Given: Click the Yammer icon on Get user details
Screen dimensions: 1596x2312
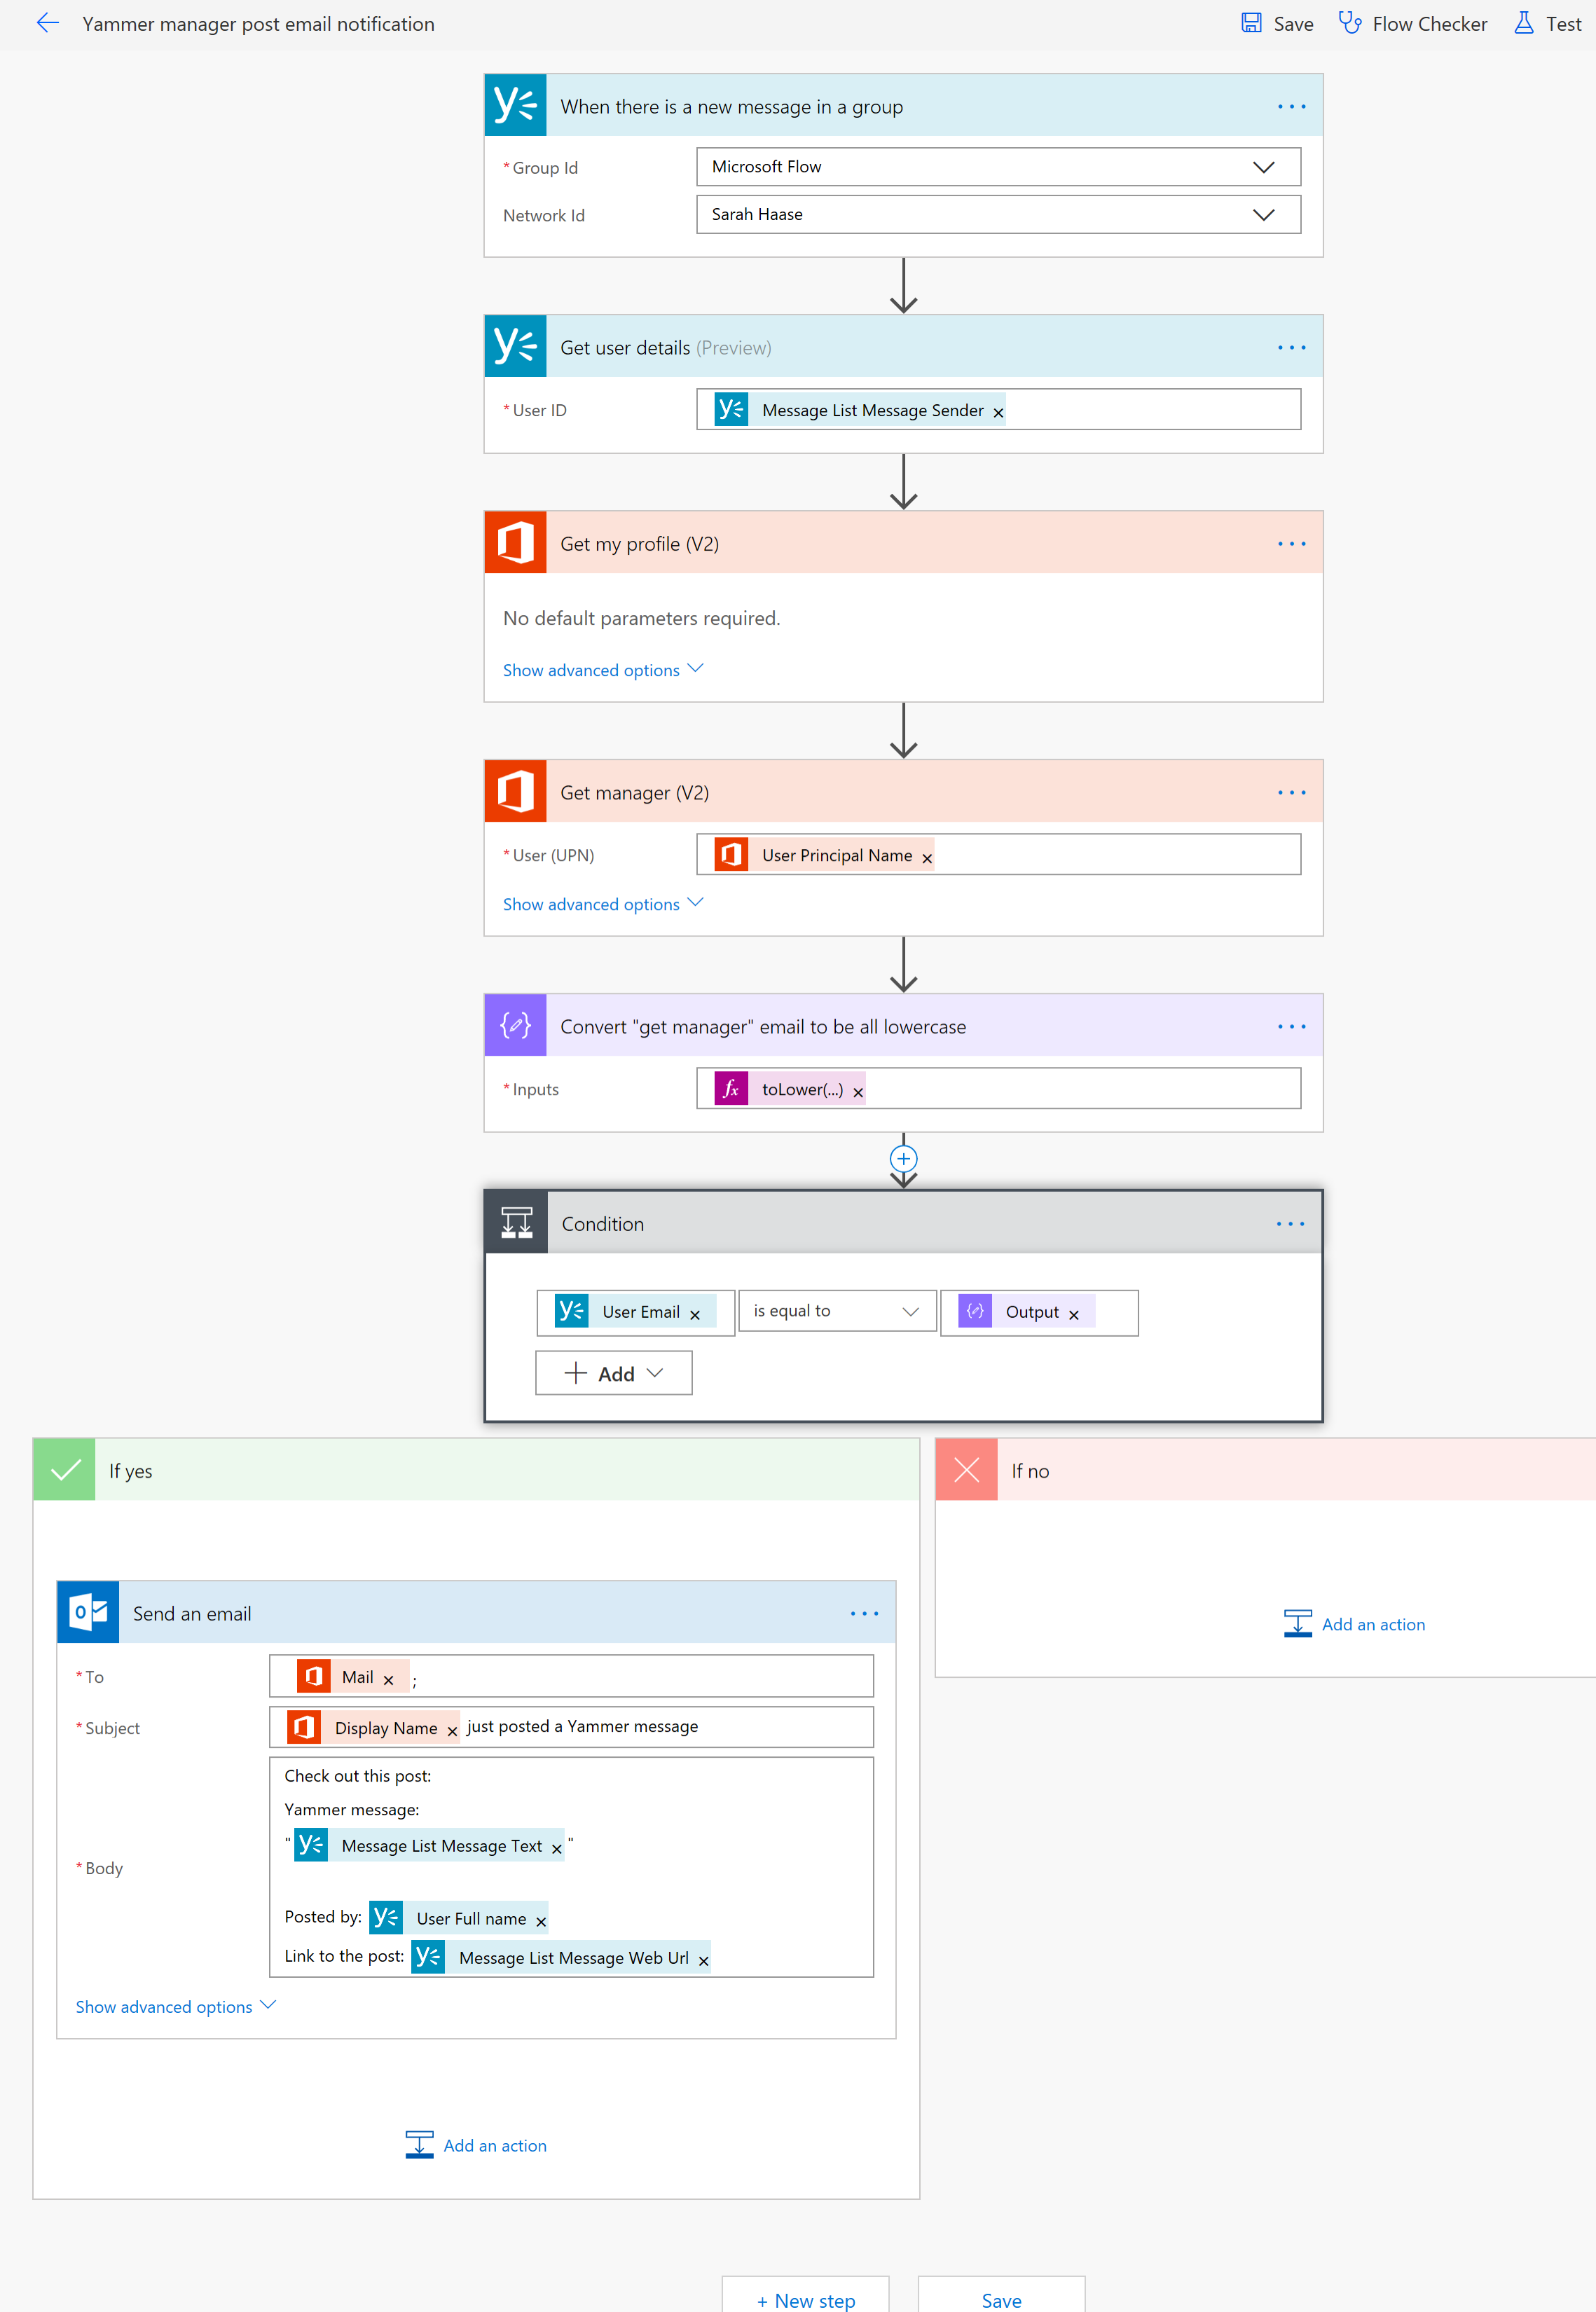Looking at the screenshot, I should pyautogui.click(x=514, y=346).
